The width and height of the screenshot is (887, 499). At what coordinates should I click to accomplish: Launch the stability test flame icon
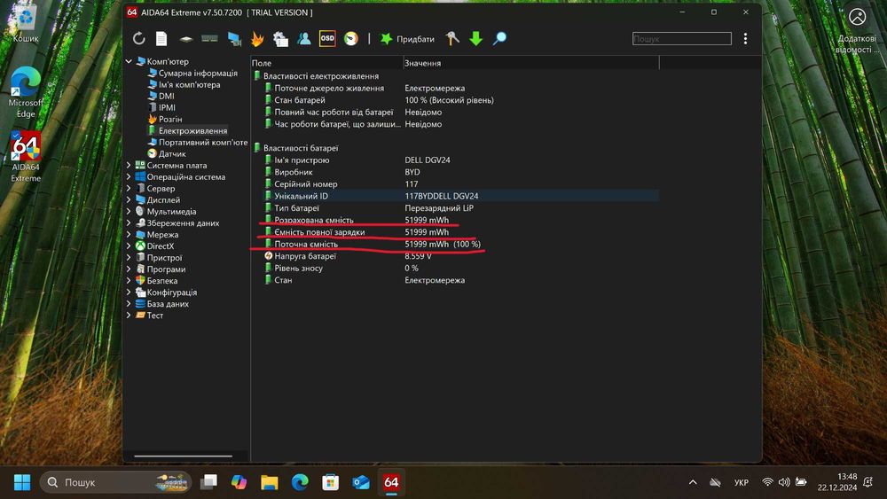[x=257, y=38]
